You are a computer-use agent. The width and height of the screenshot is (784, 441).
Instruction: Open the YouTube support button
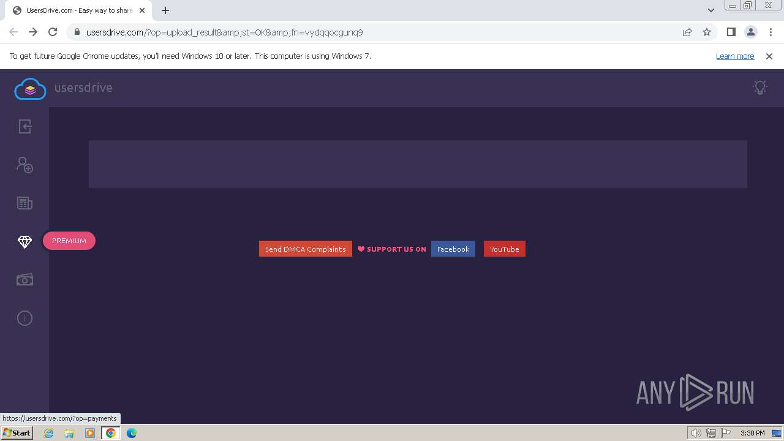pos(505,249)
